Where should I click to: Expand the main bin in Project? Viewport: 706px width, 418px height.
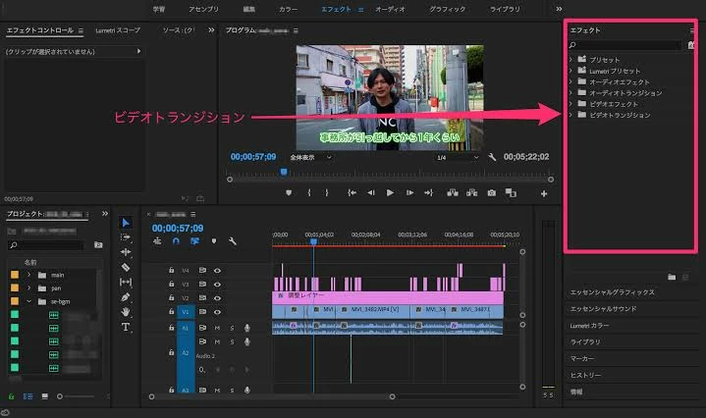(x=28, y=275)
